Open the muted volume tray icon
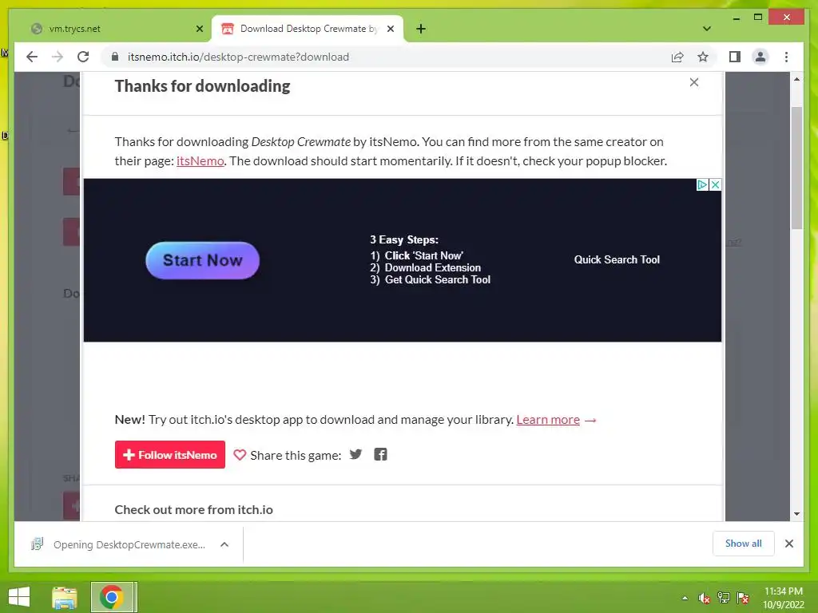Viewport: 818px width, 613px height. [704, 598]
